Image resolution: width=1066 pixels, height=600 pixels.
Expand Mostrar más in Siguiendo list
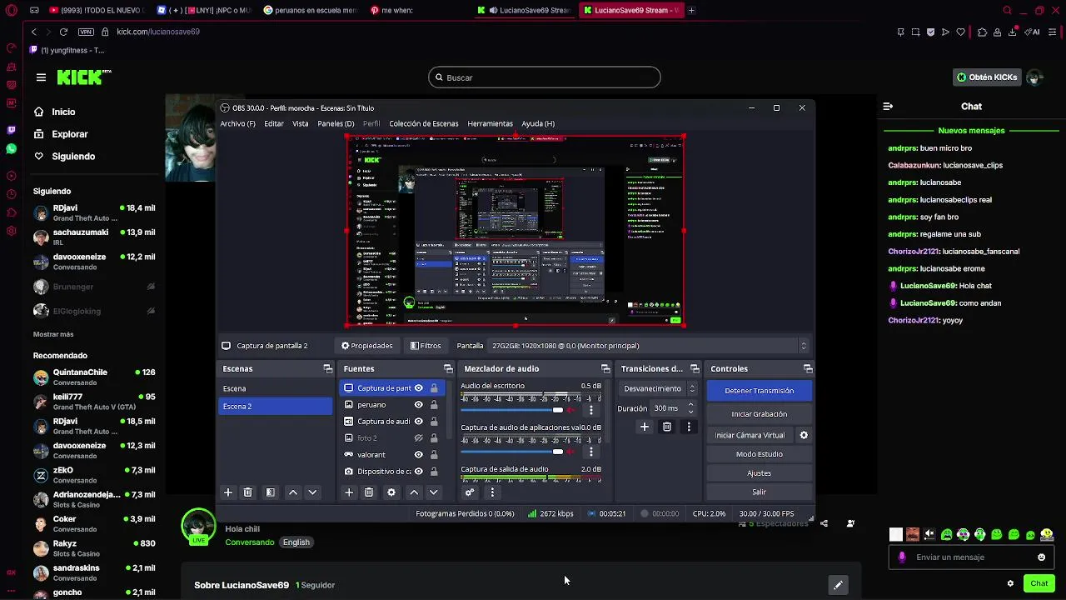tap(53, 334)
